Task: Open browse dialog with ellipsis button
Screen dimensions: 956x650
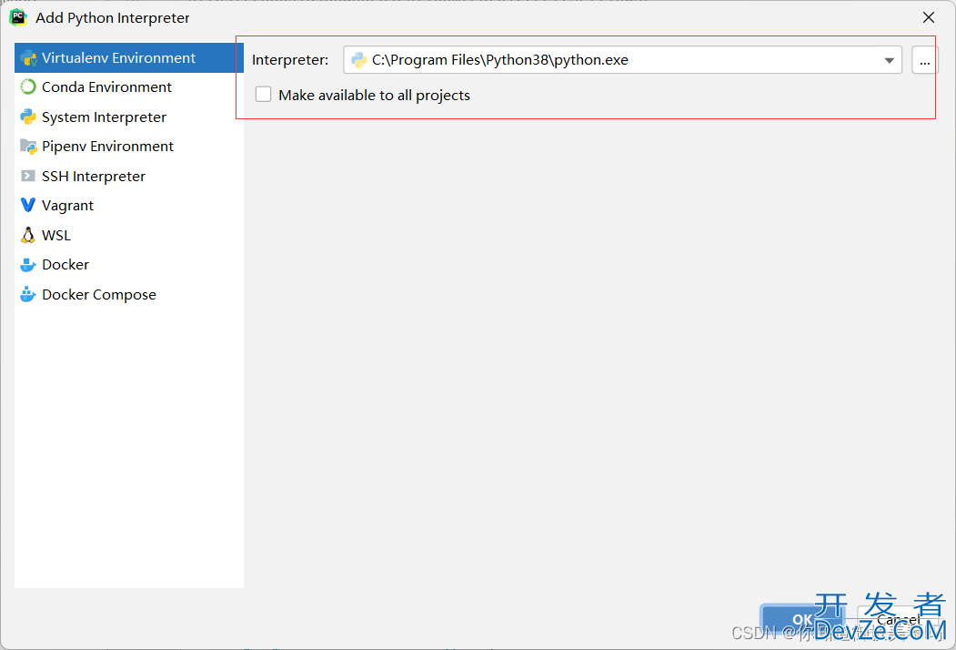Action: point(925,60)
